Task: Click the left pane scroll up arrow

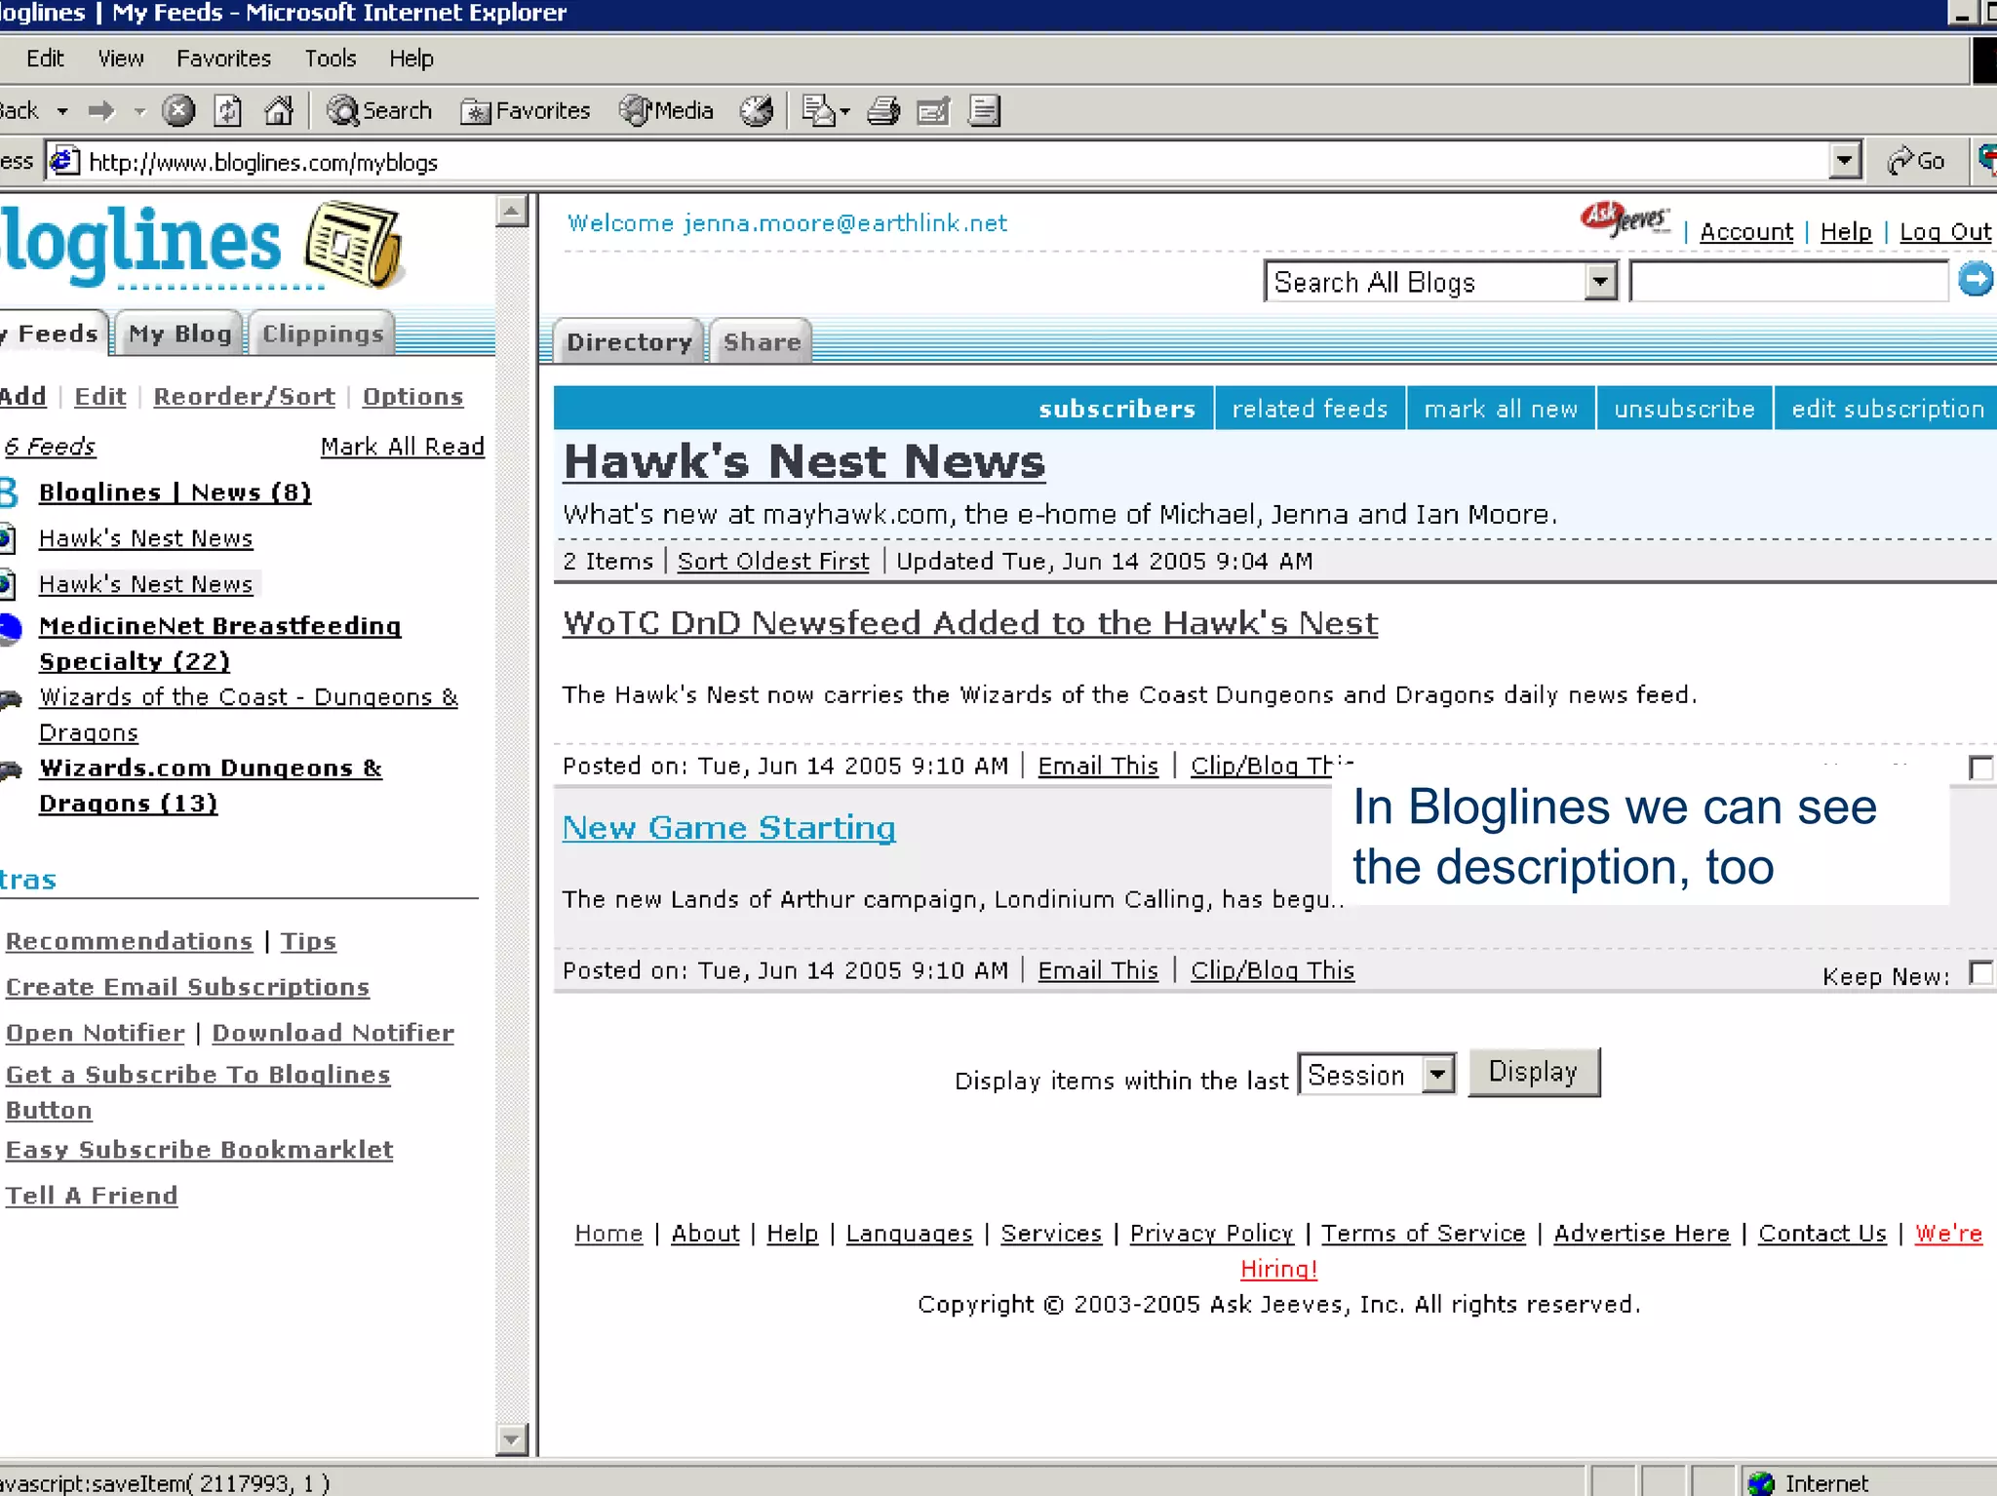Action: (512, 210)
